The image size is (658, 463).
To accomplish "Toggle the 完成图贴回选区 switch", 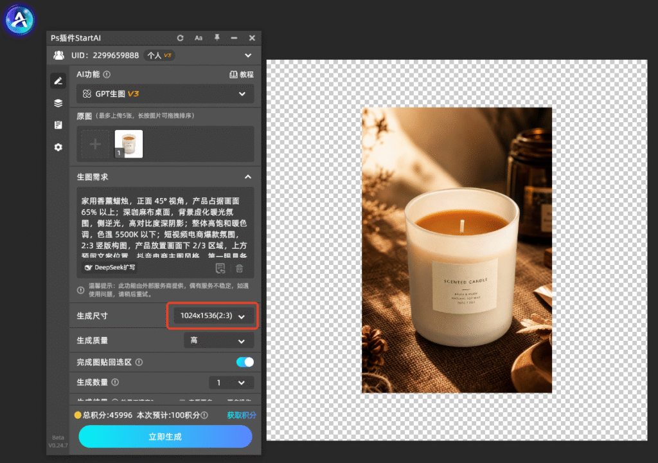I will (245, 362).
